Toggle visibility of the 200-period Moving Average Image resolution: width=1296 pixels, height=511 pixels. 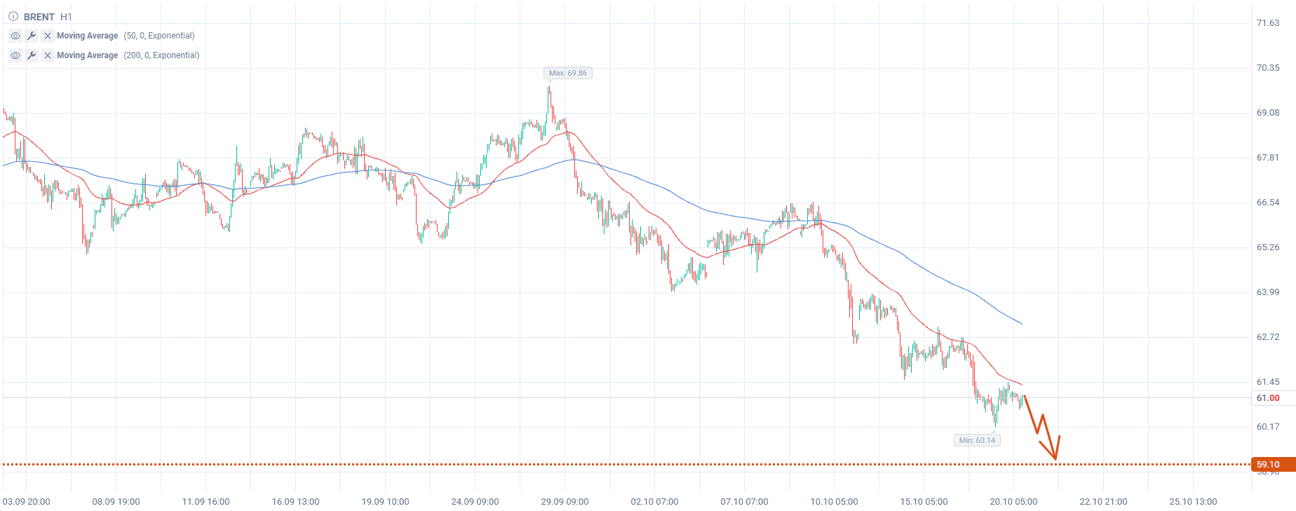[x=15, y=55]
